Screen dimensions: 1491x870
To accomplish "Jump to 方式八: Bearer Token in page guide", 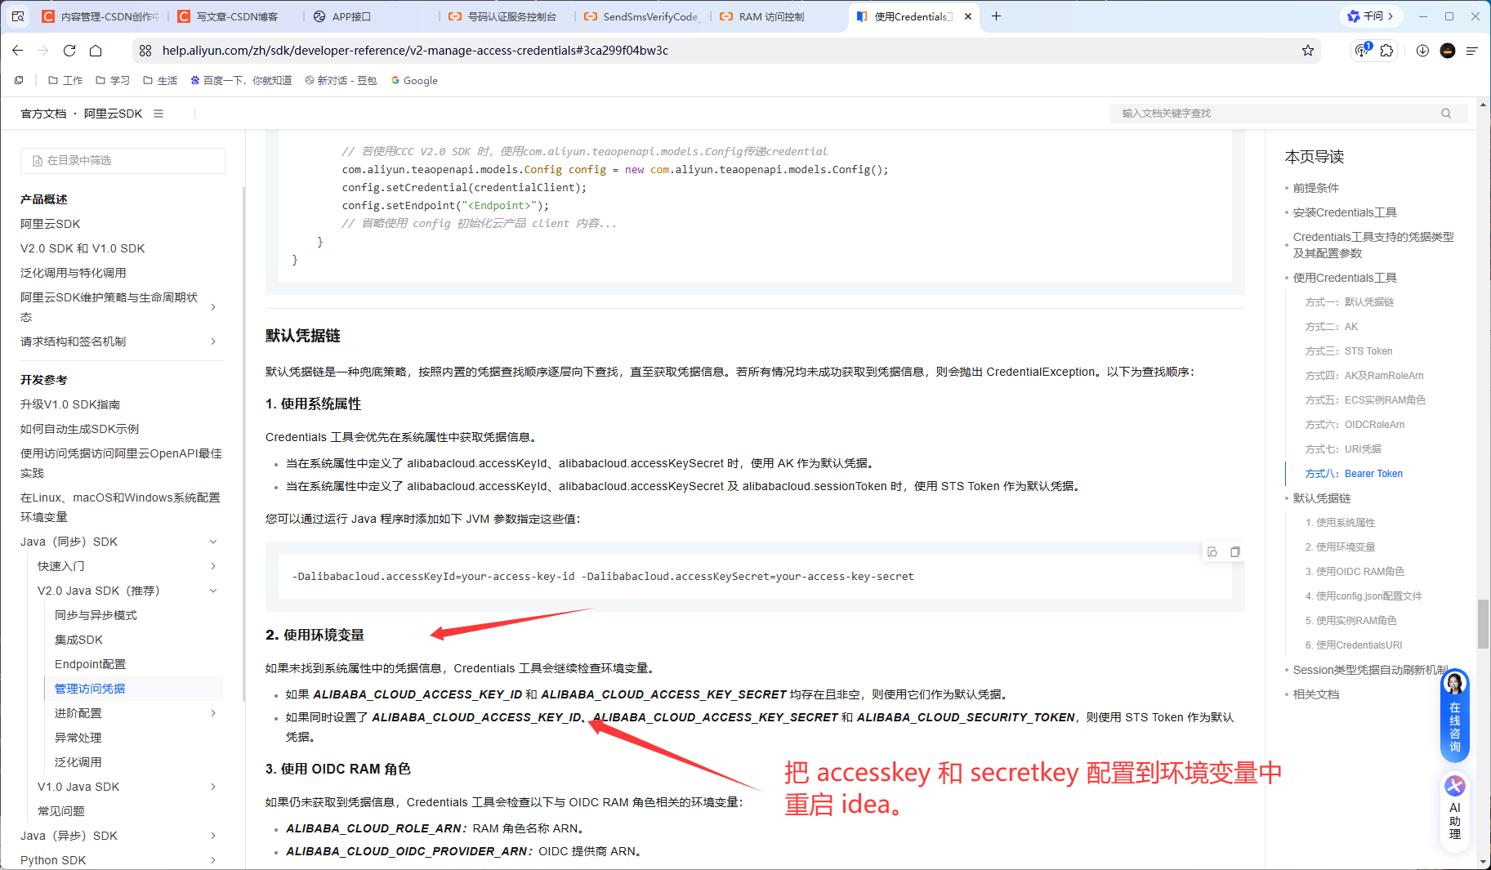I will click(x=1354, y=474).
